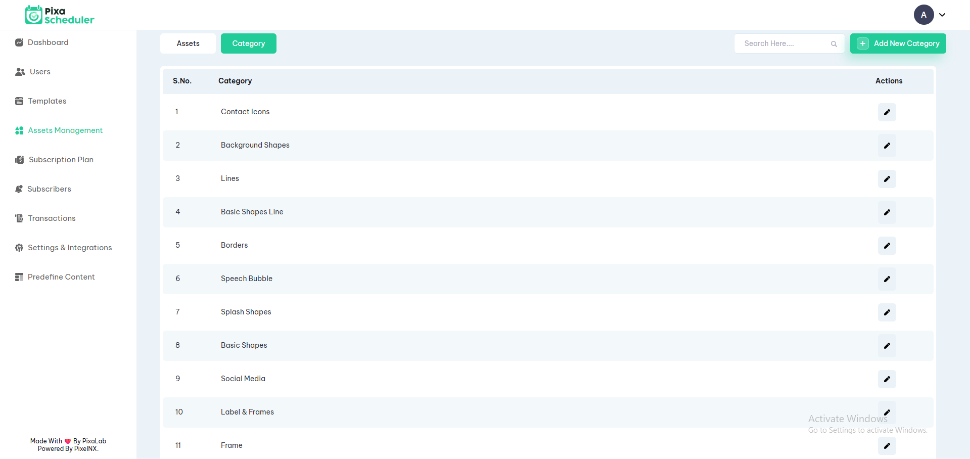
Task: Select the Category tab
Action: point(248,43)
